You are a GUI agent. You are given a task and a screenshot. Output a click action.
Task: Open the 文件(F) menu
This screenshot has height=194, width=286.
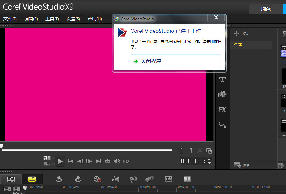tap(10, 19)
